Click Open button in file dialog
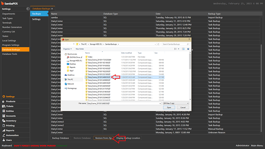Viewport: 265px width, 149px height. pyautogui.click(x=169, y=108)
